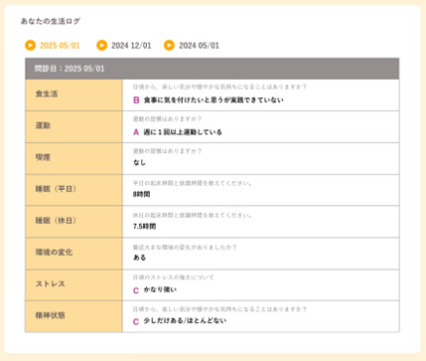Click the 環境の変化 category cell
This screenshot has width=426, height=361.
click(73, 254)
